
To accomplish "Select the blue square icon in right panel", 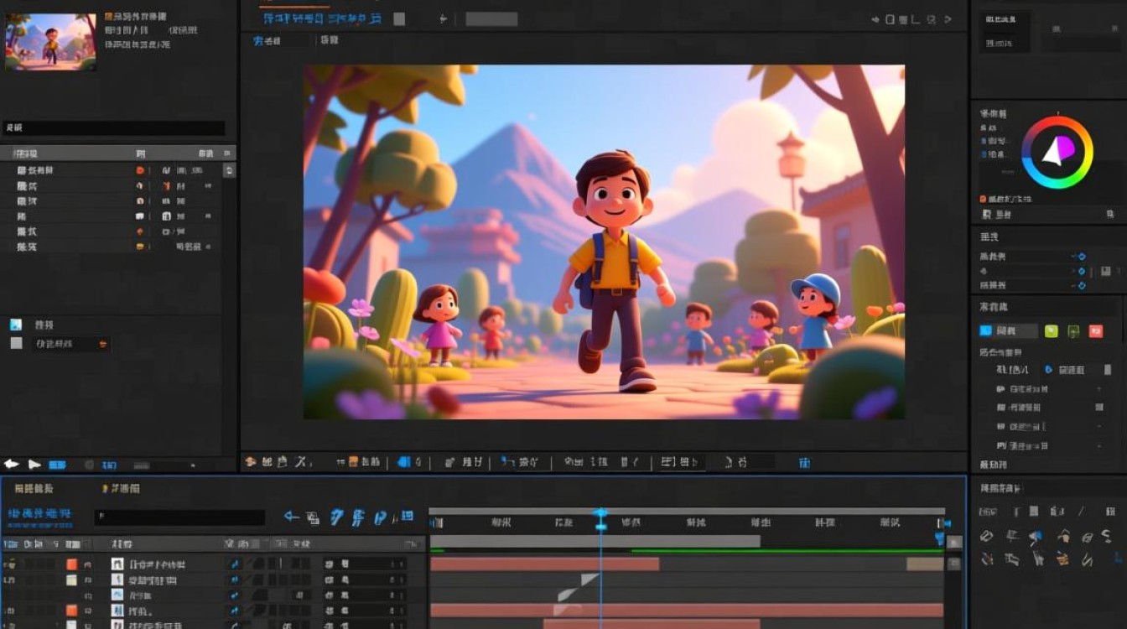I will coord(986,331).
